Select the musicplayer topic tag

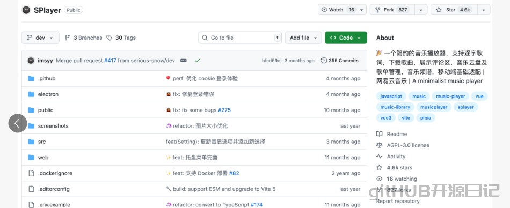[434, 107]
